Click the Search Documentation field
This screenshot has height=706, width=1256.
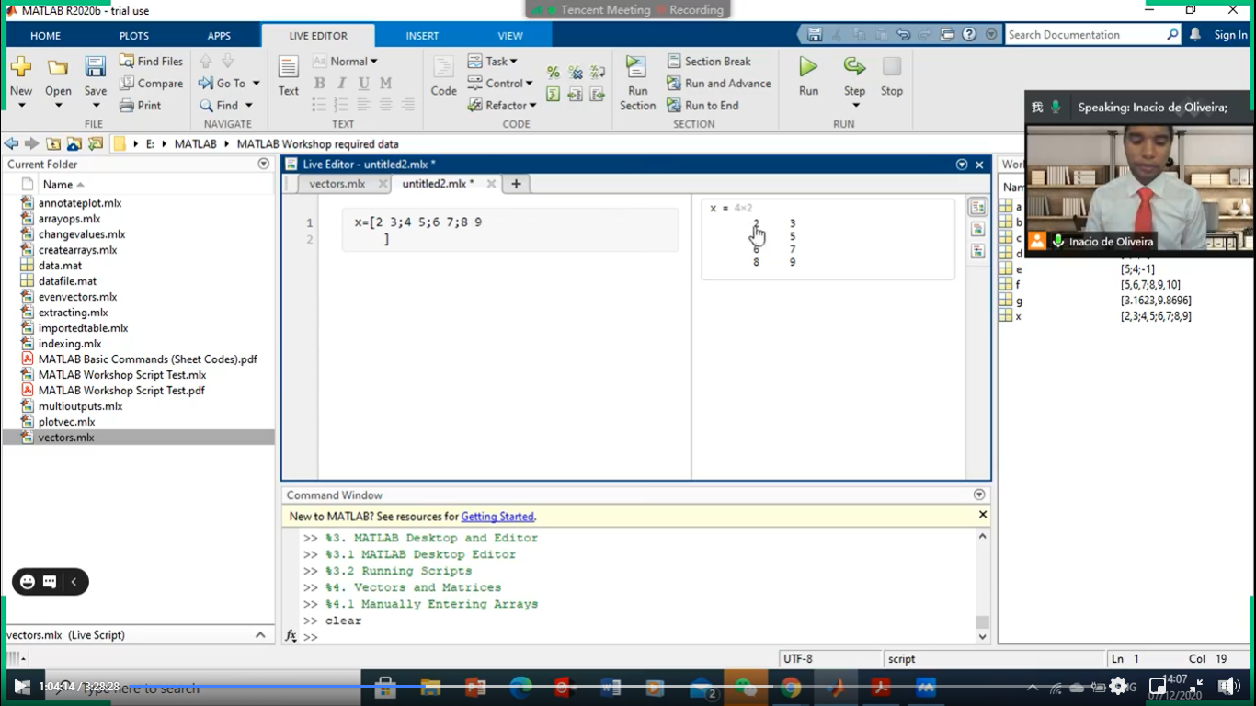point(1085,35)
